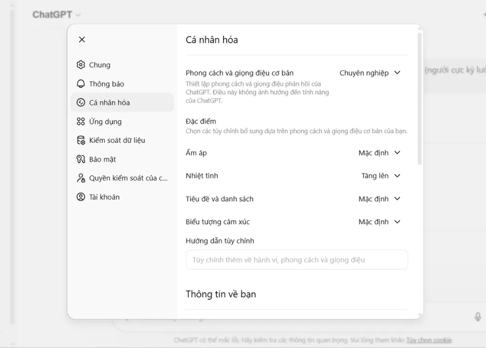Click the Kiểm soát dữ liệu icon
486x348 pixels.
[x=81, y=140]
